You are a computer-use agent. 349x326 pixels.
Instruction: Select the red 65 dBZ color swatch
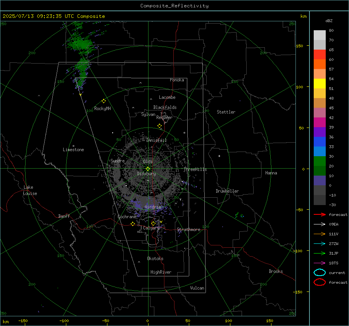point(320,55)
